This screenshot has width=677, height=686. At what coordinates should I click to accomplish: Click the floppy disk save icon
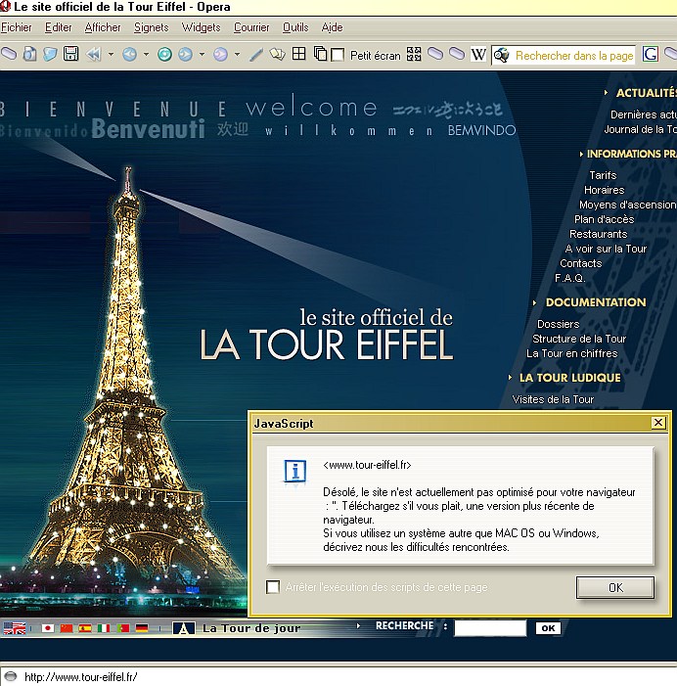(x=70, y=54)
